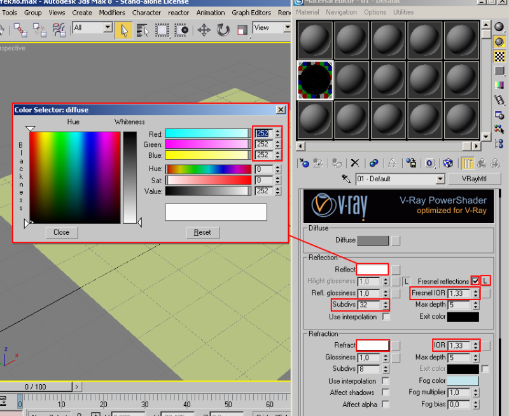Image resolution: width=509 pixels, height=416 pixels.
Task: Toggle Show Map in Viewport cube icon
Action: point(449,163)
